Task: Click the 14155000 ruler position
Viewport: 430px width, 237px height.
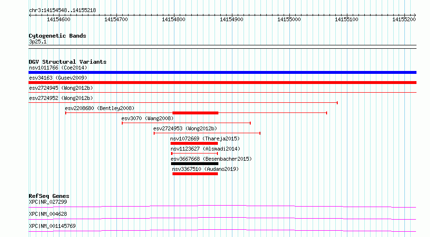Action: click(x=289, y=19)
